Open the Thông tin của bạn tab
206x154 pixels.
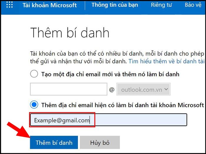click(x=115, y=5)
